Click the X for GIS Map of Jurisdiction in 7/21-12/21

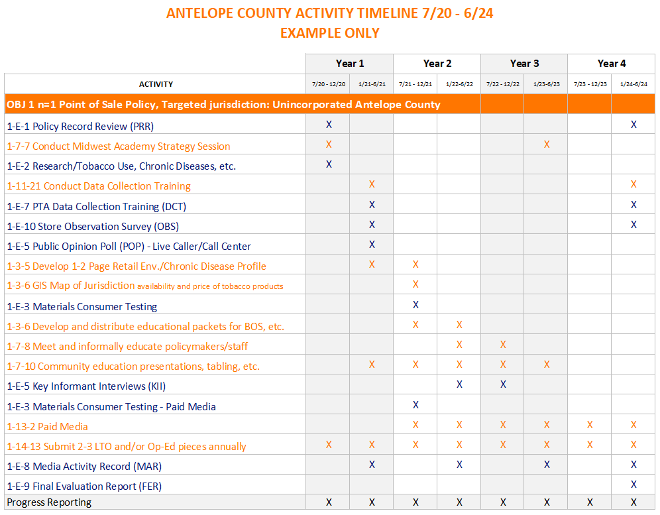pos(415,284)
